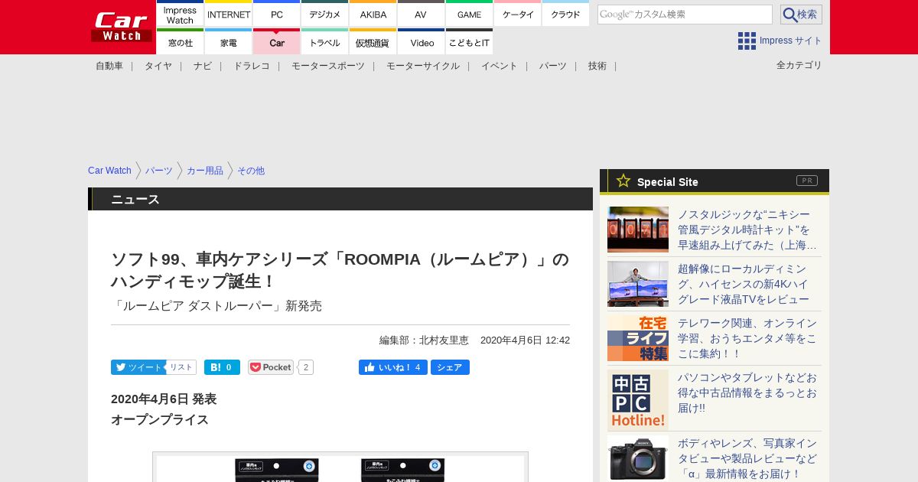The height and width of the screenshot is (482, 918).
Task: Open the Impress サイト grid menu
Action: 780,41
